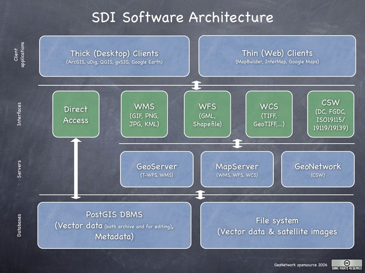This screenshot has width=365, height=273.
Task: Select the green Direct Access box
Action: [x=76, y=114]
